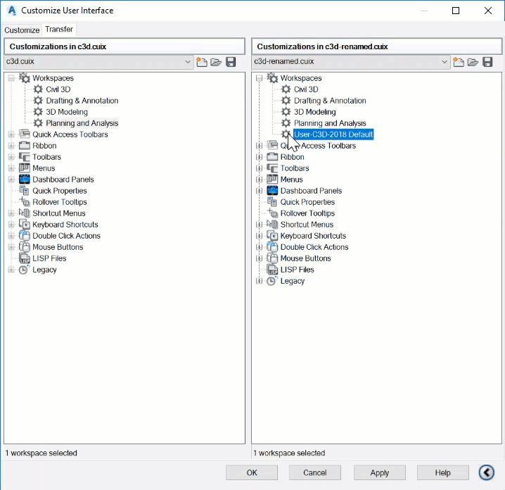Select Menus item in left tree
505x490 pixels.
pos(44,168)
